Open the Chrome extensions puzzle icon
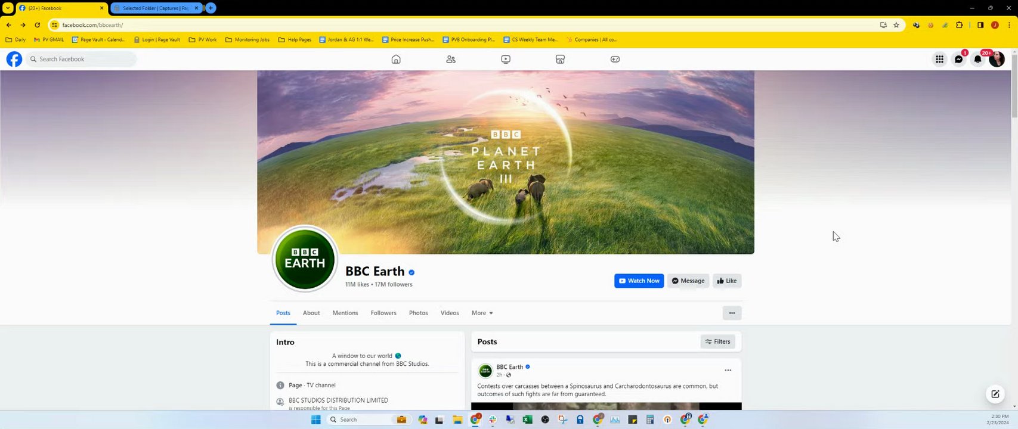The width and height of the screenshot is (1018, 429). click(959, 25)
